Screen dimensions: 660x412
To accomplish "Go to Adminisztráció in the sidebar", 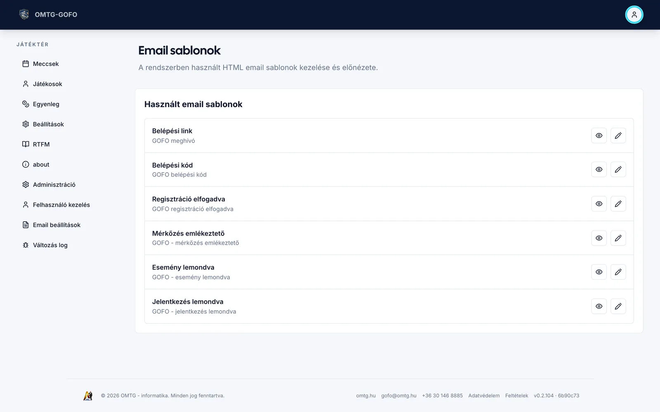I will click(54, 185).
